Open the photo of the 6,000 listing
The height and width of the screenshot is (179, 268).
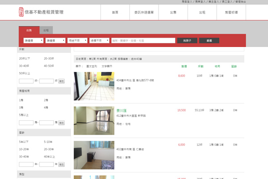(x=94, y=155)
